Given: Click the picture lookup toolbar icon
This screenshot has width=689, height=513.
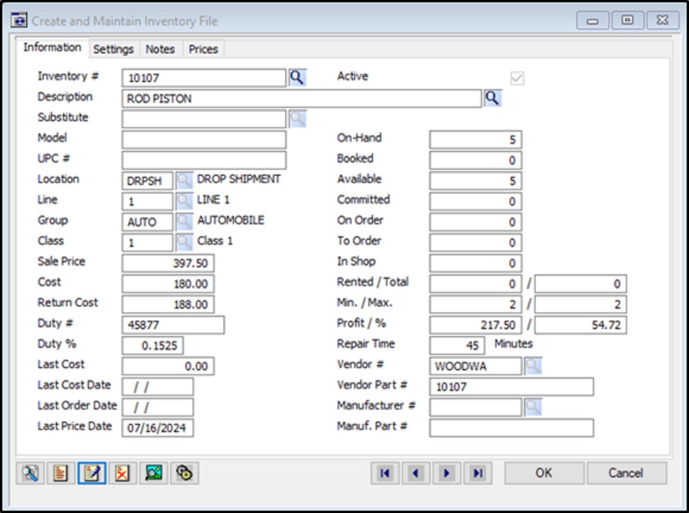Looking at the screenshot, I should coord(153,473).
